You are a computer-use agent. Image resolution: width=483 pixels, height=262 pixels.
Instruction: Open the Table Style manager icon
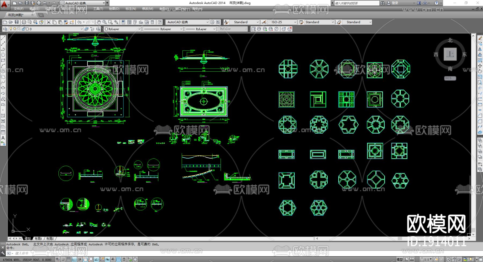301,22
